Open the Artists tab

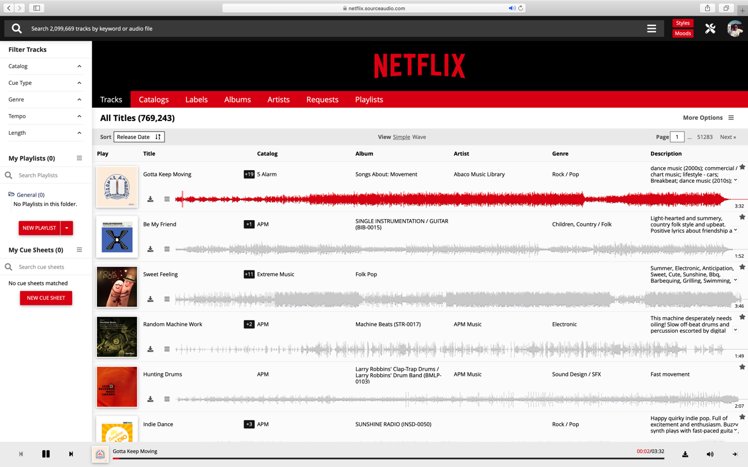tap(278, 99)
